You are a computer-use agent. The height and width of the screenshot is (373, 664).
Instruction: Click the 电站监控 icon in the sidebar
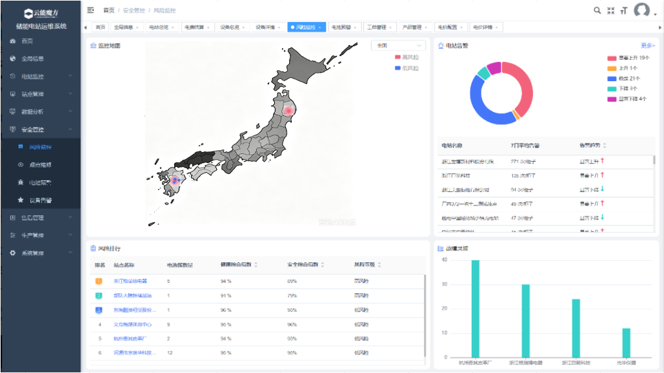tap(13, 76)
